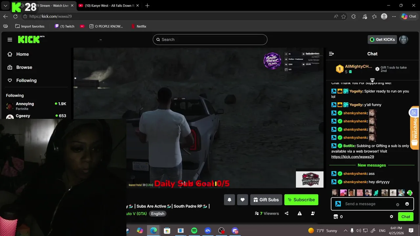This screenshot has height=236, width=420.
Task: Open the browser tab list dropdown
Action: (x=6, y=6)
